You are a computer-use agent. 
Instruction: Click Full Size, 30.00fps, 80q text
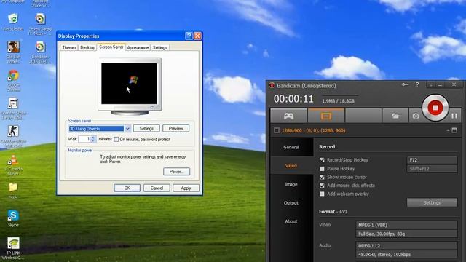[382, 234]
